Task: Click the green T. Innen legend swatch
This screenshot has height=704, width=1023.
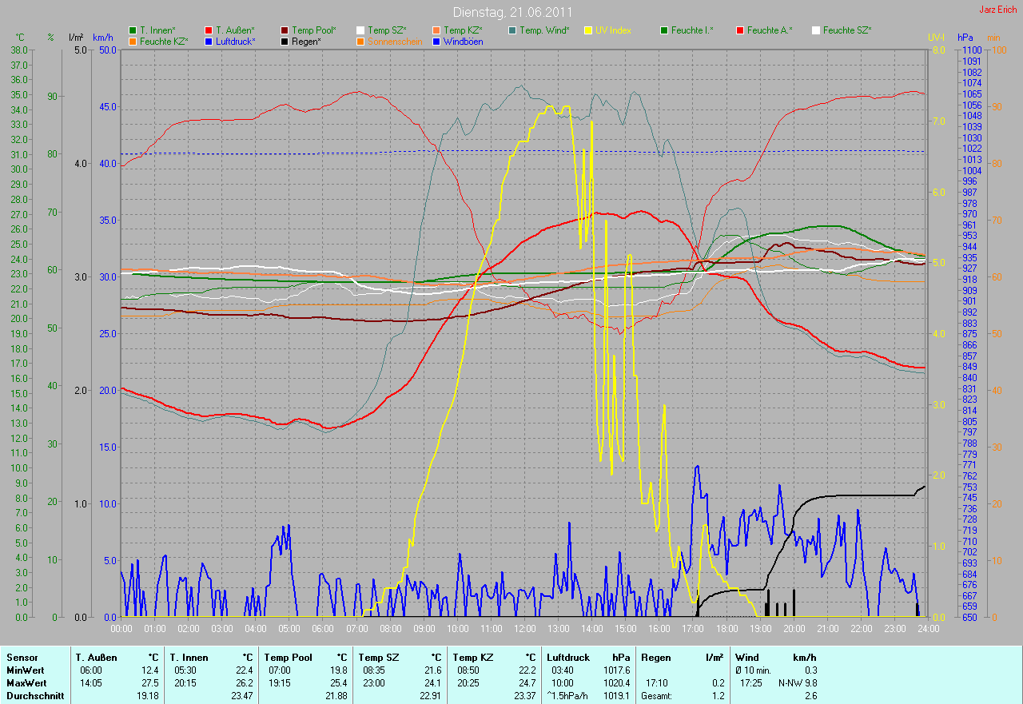Action: coord(133,30)
